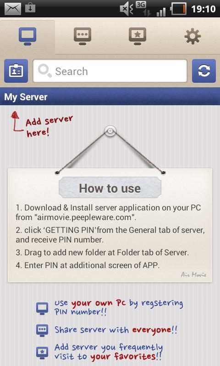220x366 pixels.
Task: Tap the magnifier icon in search box
Action: 44,71
